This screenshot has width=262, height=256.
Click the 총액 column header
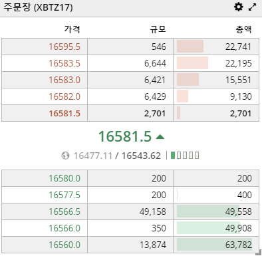tap(244, 29)
